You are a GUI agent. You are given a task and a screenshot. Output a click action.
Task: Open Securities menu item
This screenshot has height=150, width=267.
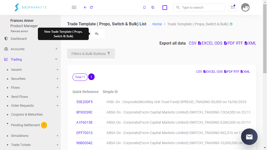pyautogui.click(x=18, y=79)
